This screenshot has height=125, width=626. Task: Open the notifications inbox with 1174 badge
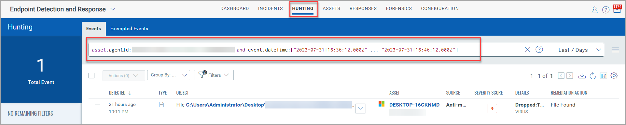[617, 9]
